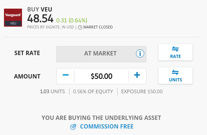Open the At Market info icon
Viewport: 207px width, 135px height.
140,54
